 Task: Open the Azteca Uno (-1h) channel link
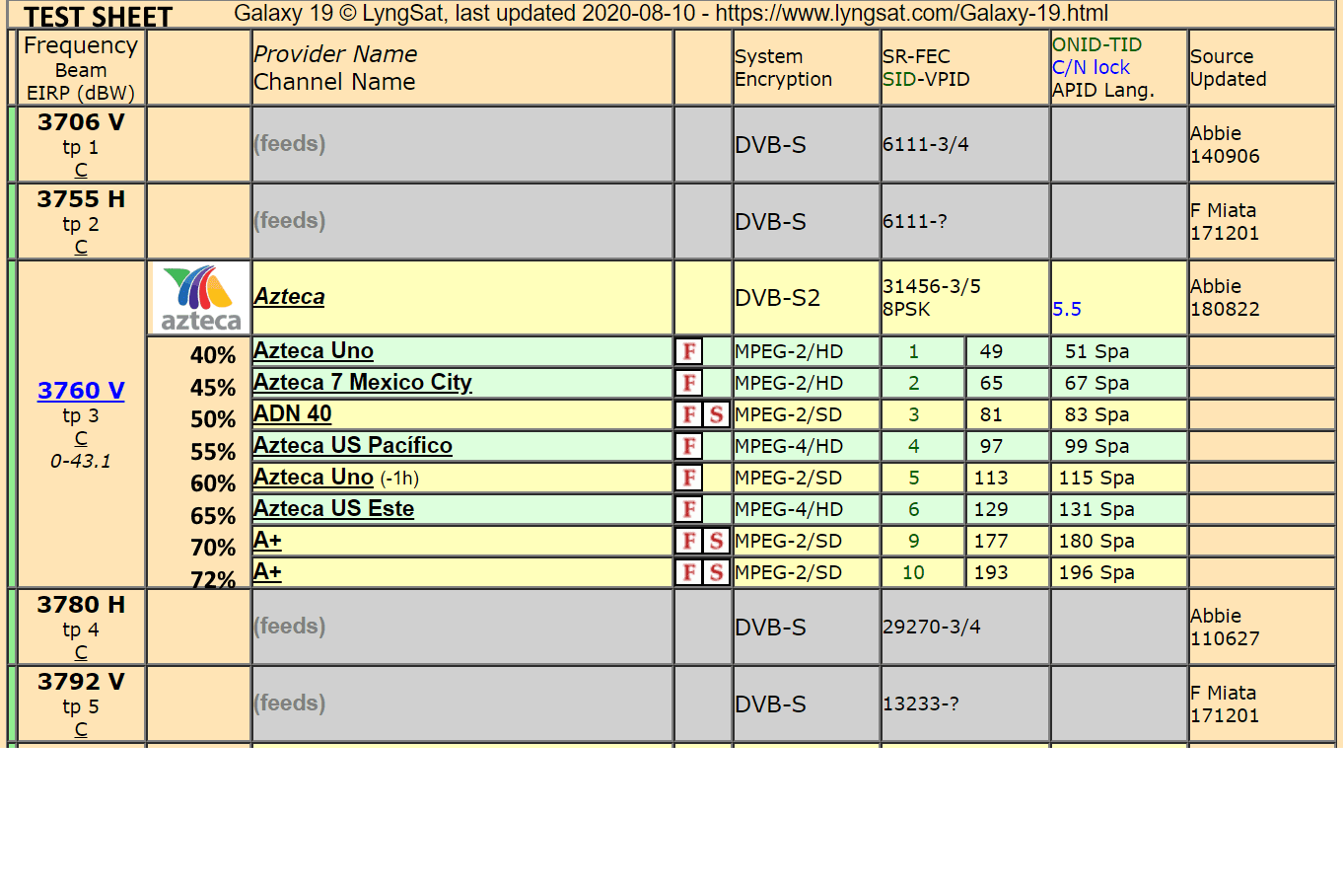pos(314,477)
